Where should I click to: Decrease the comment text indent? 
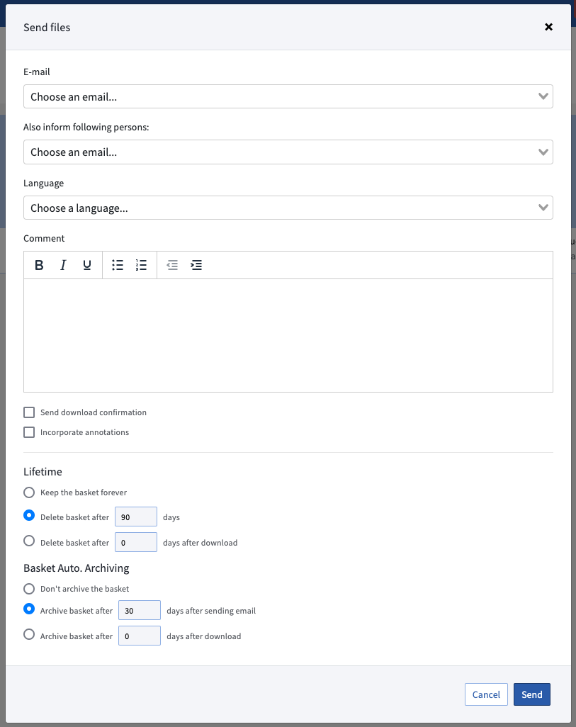point(172,265)
